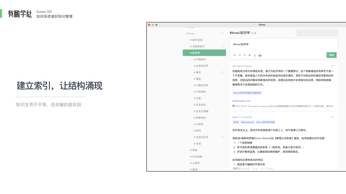
Task: Filter by the #Marketplace tag
Action: [x=248, y=122]
